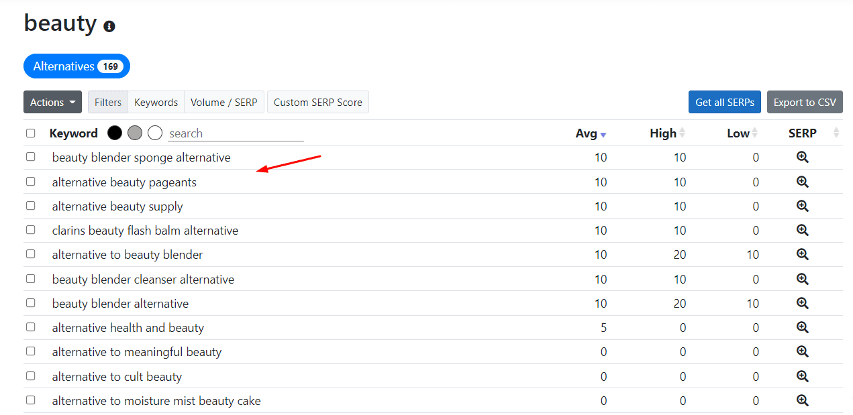Click the info icon beside the beauty heading
The image size is (853, 415).
(109, 26)
